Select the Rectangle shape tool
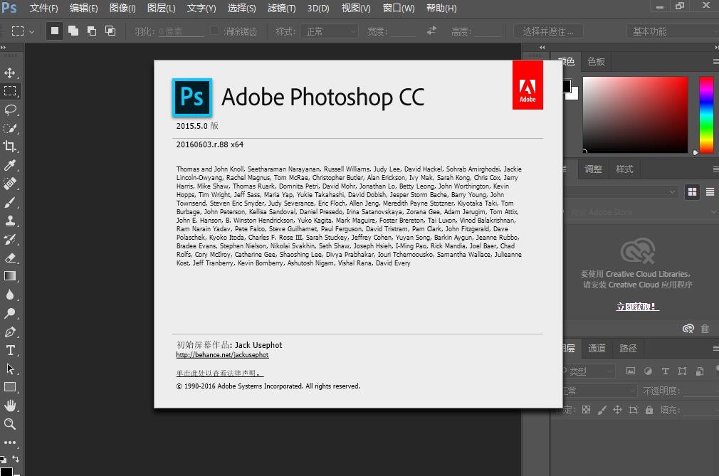 point(10,387)
